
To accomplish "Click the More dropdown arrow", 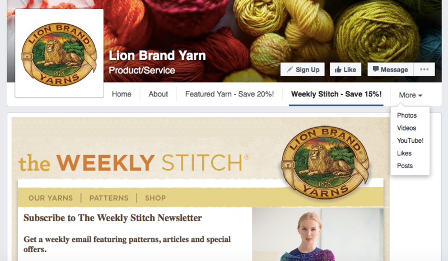I will point(420,95).
